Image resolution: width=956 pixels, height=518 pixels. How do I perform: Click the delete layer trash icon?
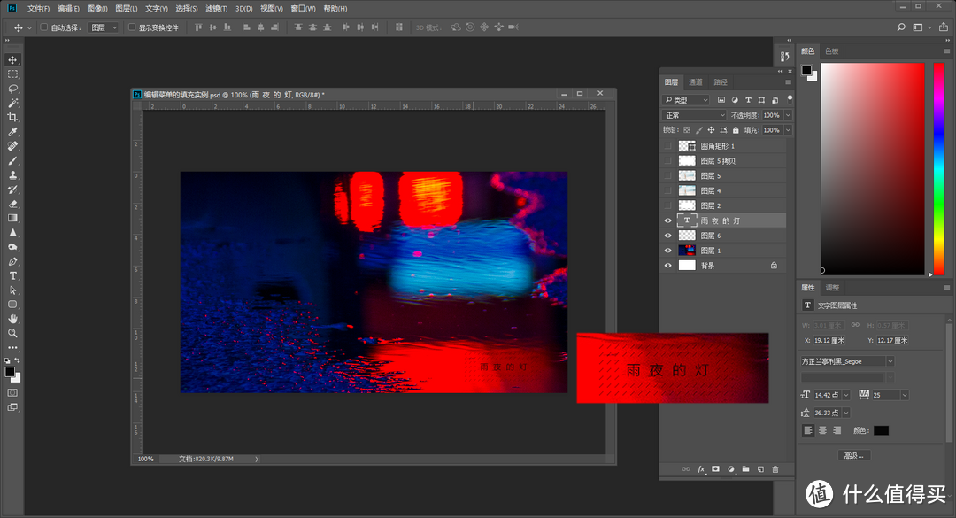(775, 468)
